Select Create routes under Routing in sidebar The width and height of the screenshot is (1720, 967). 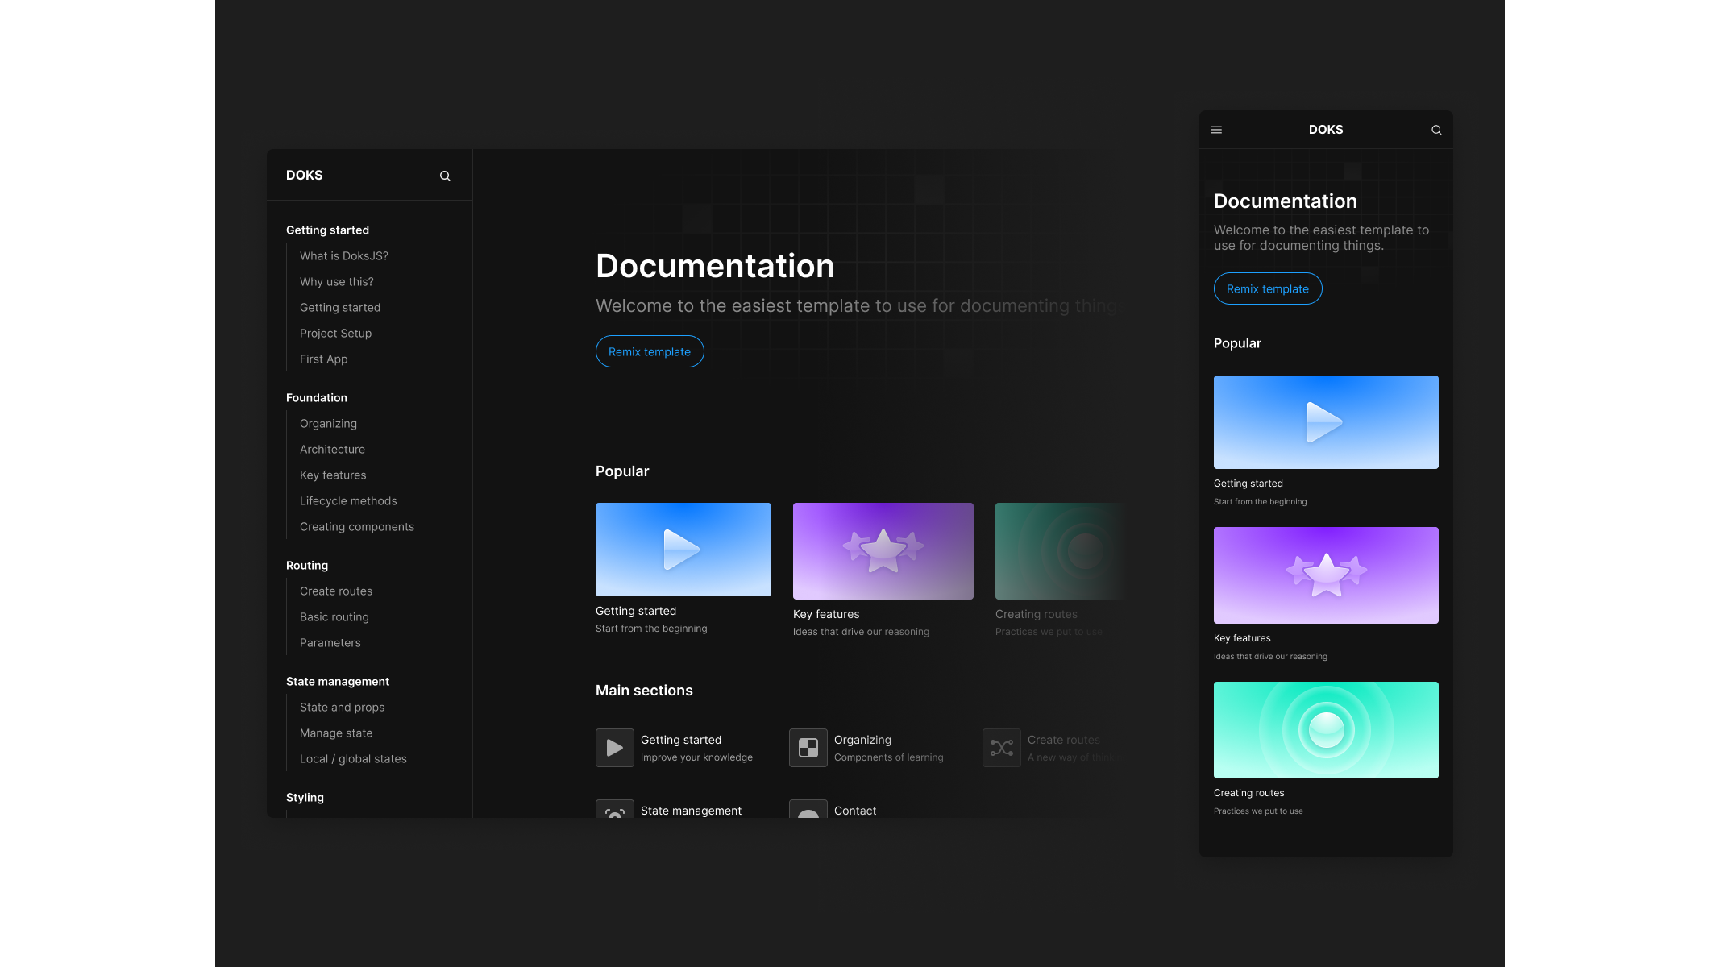pos(336,591)
